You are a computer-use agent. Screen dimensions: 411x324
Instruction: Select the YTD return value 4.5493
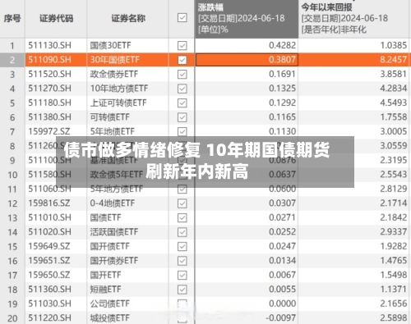(x=394, y=103)
